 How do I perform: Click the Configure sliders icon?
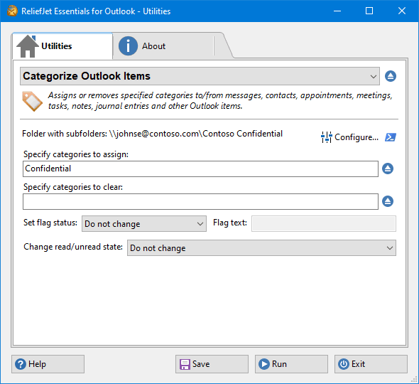tap(326, 137)
